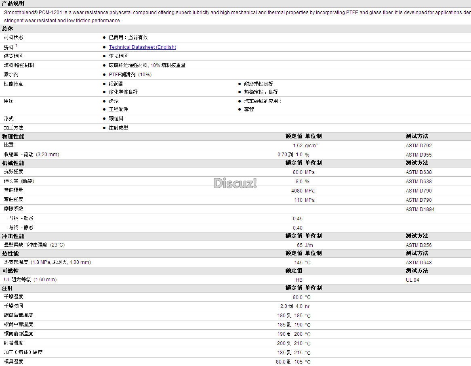
Task: Select the 总体 section header row
Action: click(8, 29)
